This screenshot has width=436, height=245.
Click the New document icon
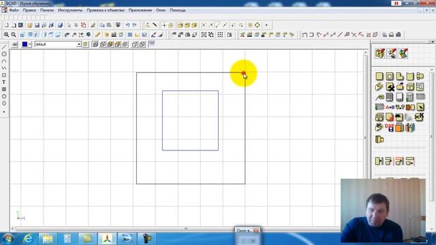pos(6,25)
